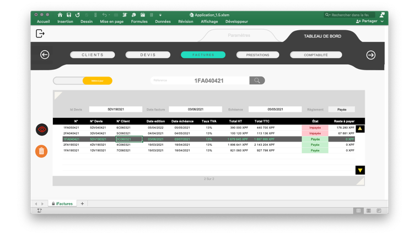The image size is (419, 235).
Task: Click the Partager share button
Action: pyautogui.click(x=367, y=21)
